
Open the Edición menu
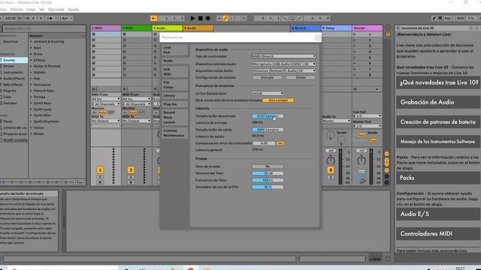(17, 10)
